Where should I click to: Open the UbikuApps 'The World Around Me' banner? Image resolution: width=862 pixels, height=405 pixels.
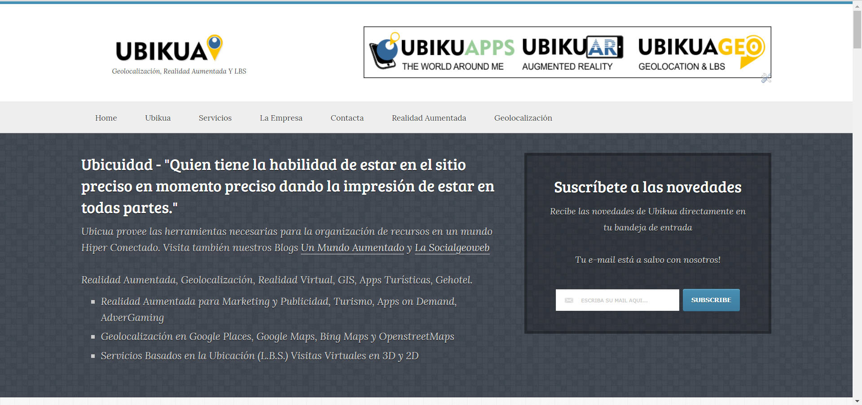tap(442, 52)
